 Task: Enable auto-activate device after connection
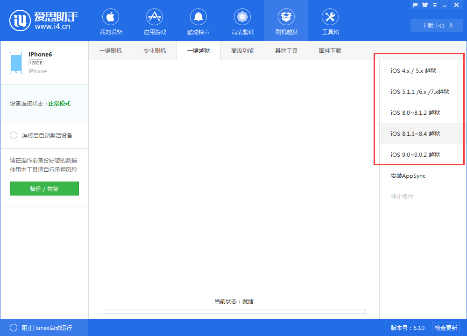click(x=14, y=135)
